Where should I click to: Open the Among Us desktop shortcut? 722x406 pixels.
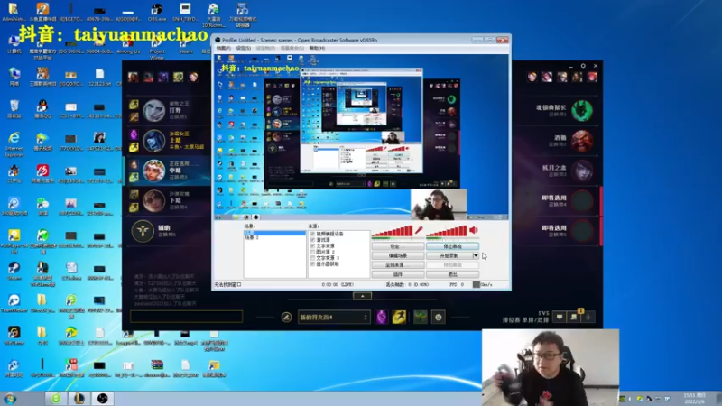click(128, 46)
